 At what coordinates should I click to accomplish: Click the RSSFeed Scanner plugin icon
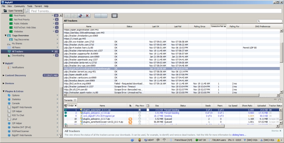[9, 131]
